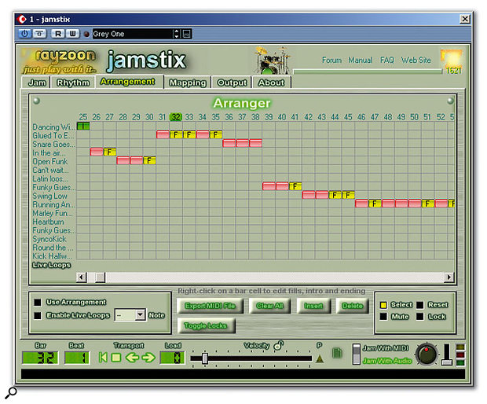The width and height of the screenshot is (487, 404).
Task: Enable Live Loops checkbox
Action: coord(38,315)
